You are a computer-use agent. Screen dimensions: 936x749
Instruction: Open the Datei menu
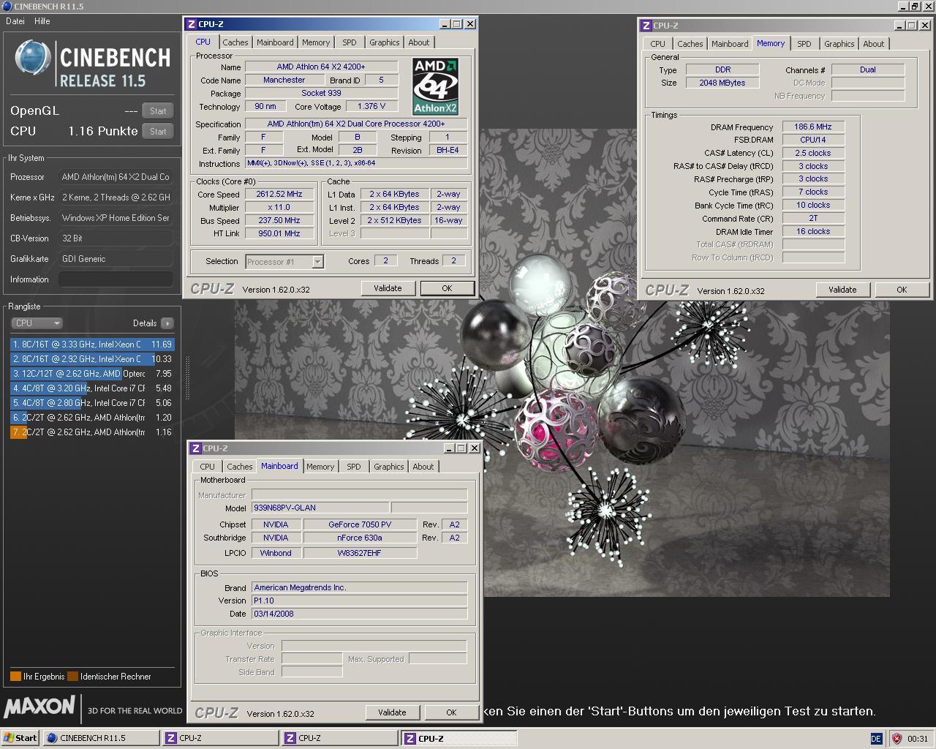click(x=15, y=21)
